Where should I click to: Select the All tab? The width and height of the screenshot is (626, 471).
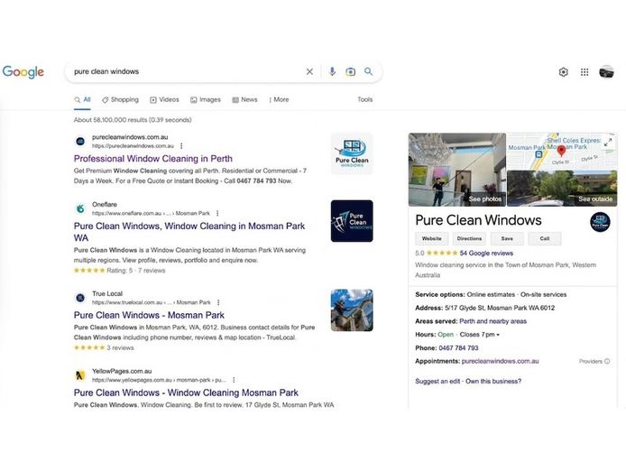coord(83,100)
